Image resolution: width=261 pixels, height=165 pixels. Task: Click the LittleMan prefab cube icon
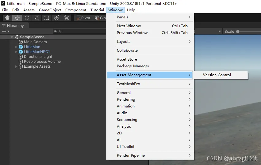[x=21, y=47]
